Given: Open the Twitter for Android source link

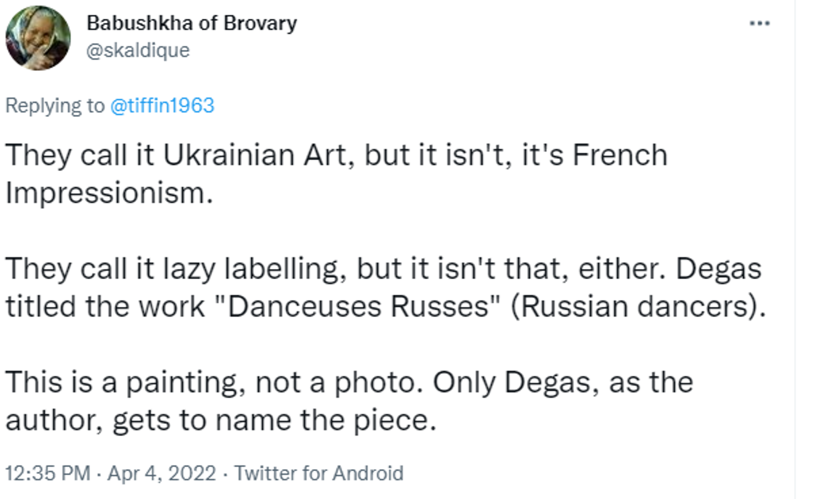Looking at the screenshot, I should click(x=319, y=473).
